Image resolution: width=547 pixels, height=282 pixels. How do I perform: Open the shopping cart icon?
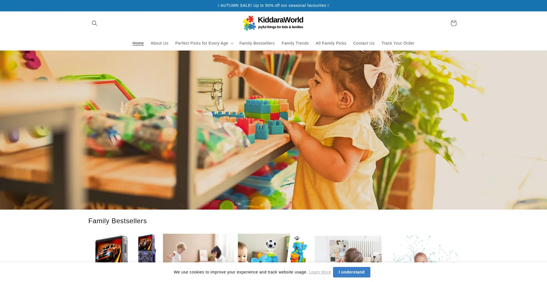click(453, 23)
